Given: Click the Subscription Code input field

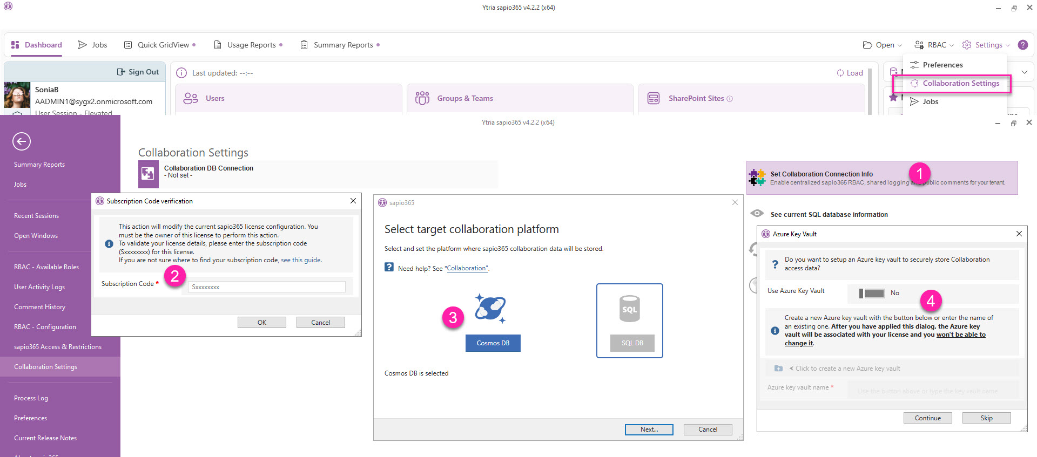Looking at the screenshot, I should [267, 287].
